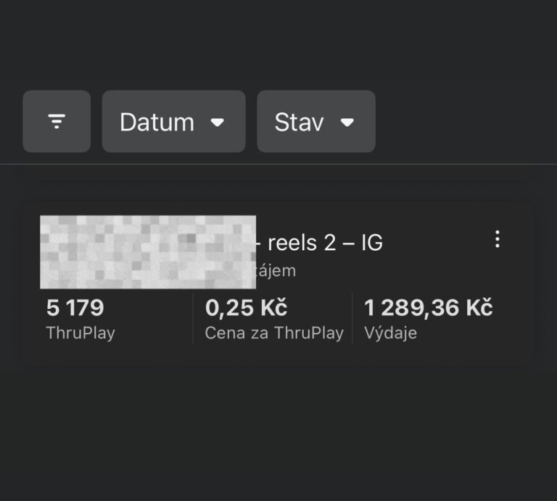The image size is (557, 501).
Task: Open the Stav status filter
Action: [x=315, y=121]
